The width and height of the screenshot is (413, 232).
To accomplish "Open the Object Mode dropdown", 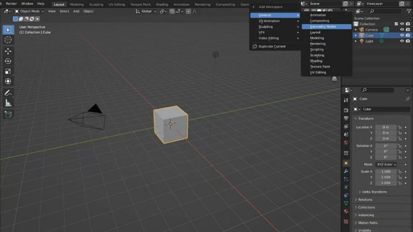I will click(29, 11).
